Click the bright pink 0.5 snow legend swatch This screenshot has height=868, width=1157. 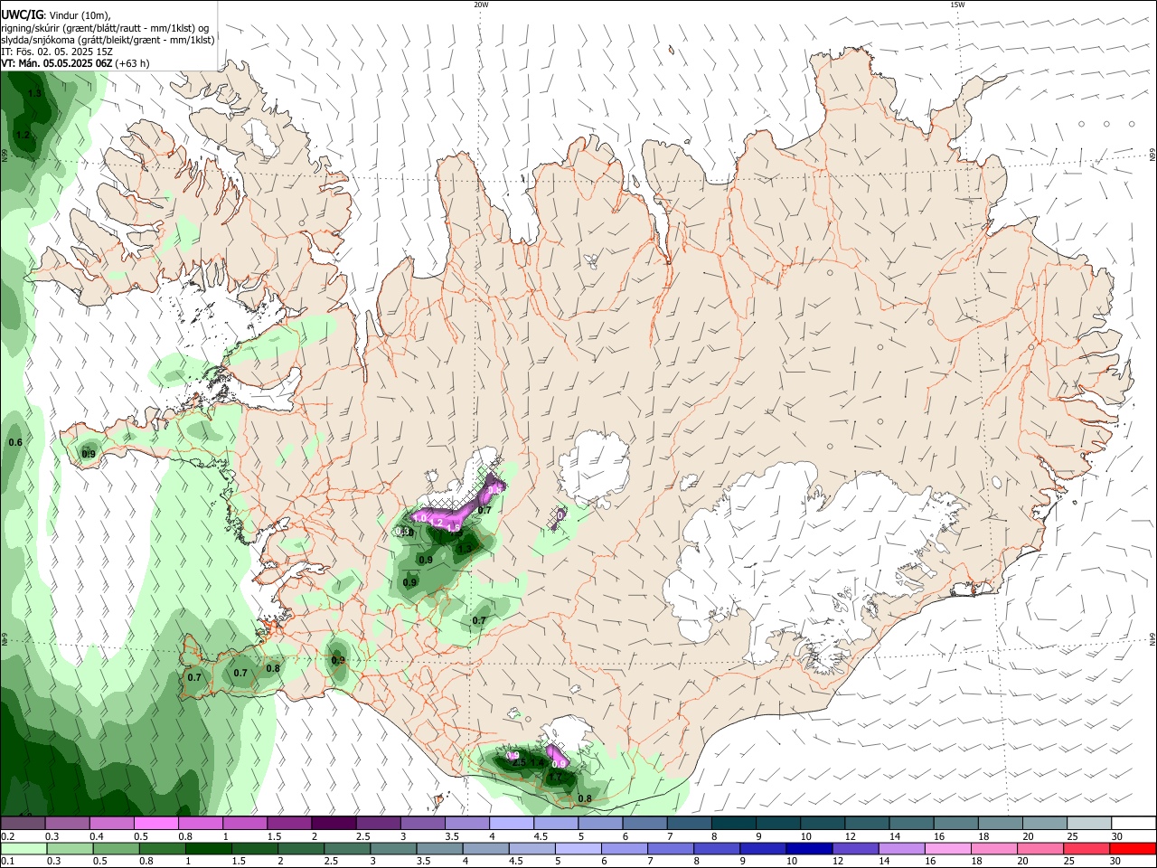pyautogui.click(x=156, y=823)
